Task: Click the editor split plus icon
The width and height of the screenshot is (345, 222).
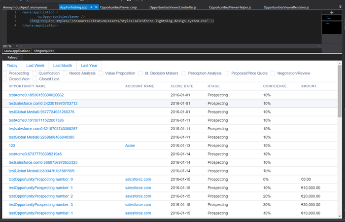Action: (x=332, y=12)
